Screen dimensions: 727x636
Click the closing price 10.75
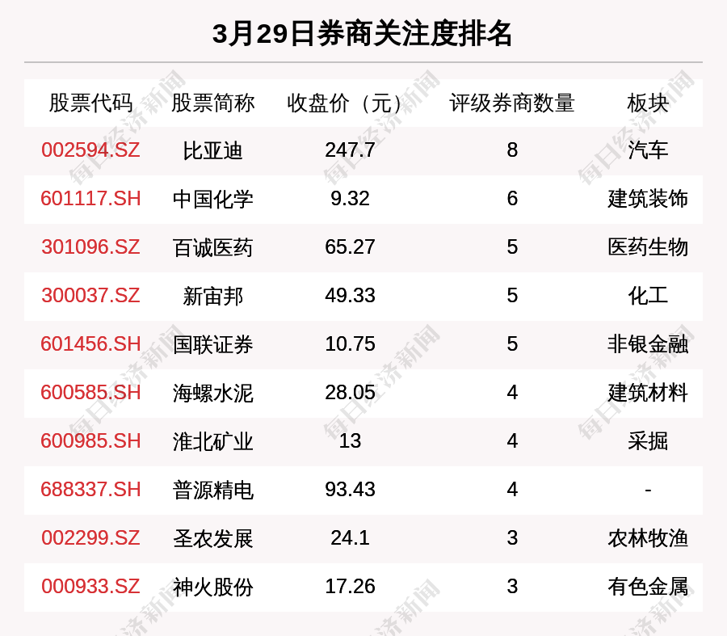(x=350, y=344)
